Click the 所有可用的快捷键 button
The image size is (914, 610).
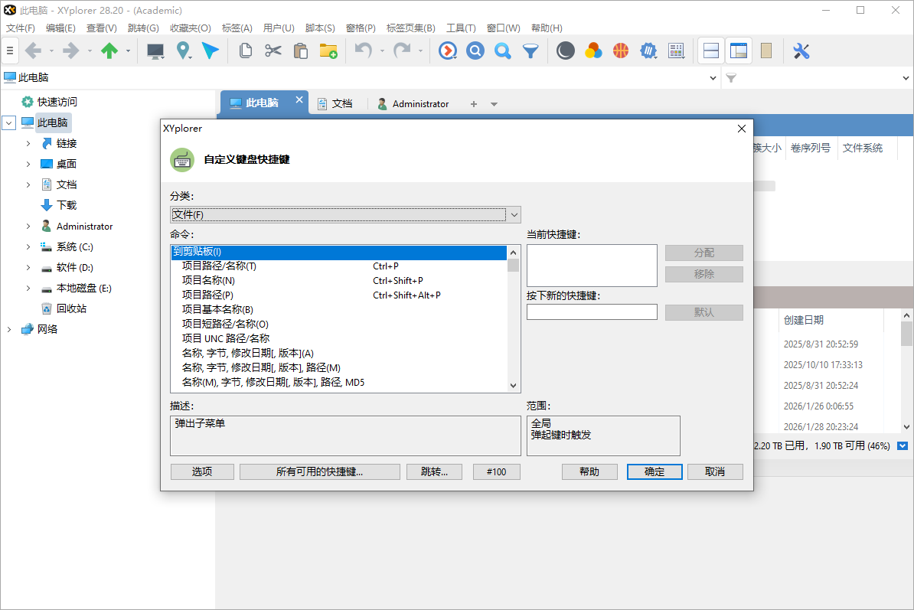pyautogui.click(x=319, y=471)
